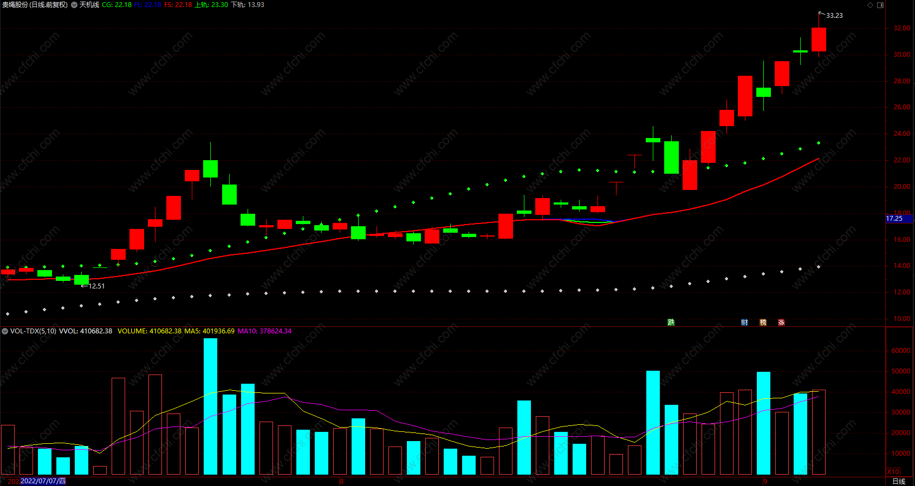Viewport: 915px width, 486px height.
Task: Click the red 涨 event marker
Action: click(782, 323)
